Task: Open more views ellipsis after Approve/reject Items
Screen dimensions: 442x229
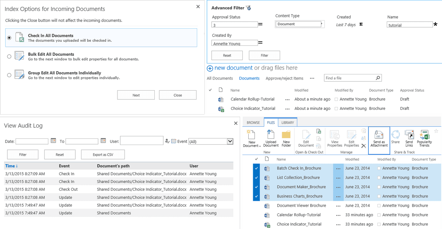Action: (312, 79)
